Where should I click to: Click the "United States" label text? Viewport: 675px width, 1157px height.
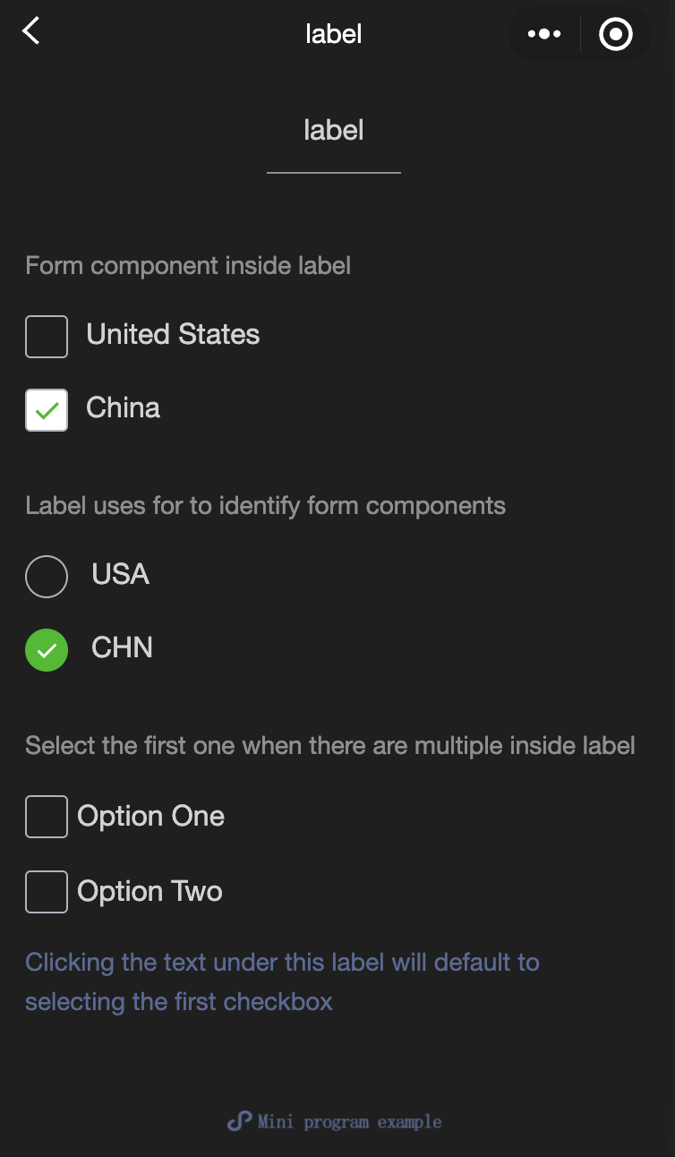click(x=173, y=335)
